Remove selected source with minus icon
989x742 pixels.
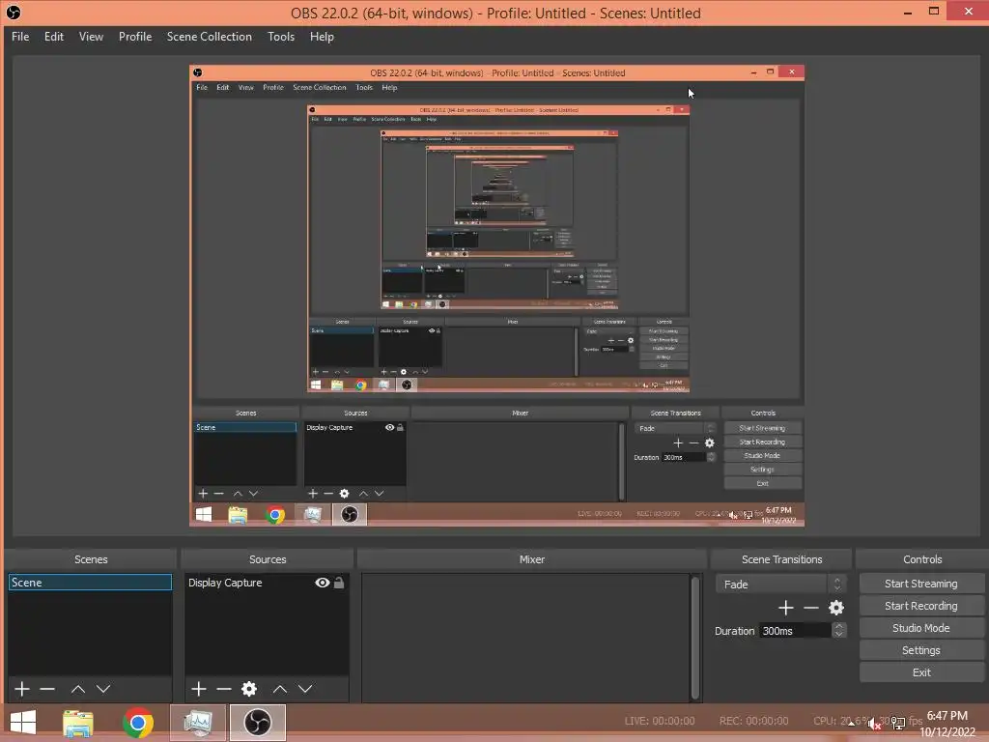click(x=224, y=688)
